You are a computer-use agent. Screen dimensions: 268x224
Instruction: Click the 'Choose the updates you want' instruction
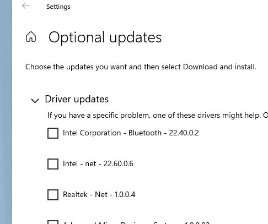pos(141,67)
